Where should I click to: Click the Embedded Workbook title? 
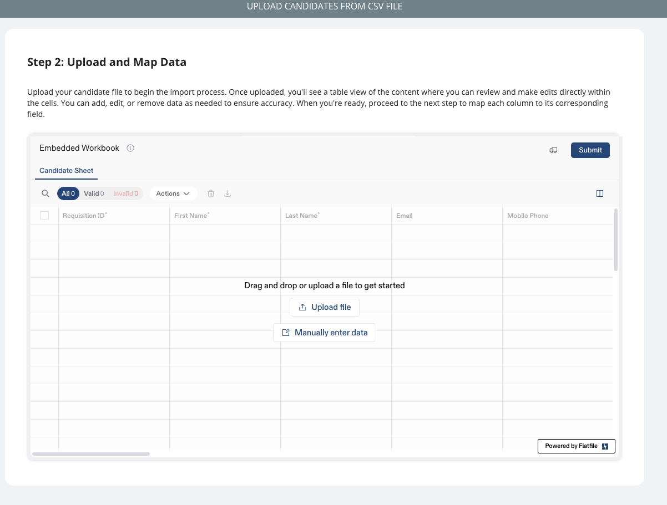[x=79, y=148]
